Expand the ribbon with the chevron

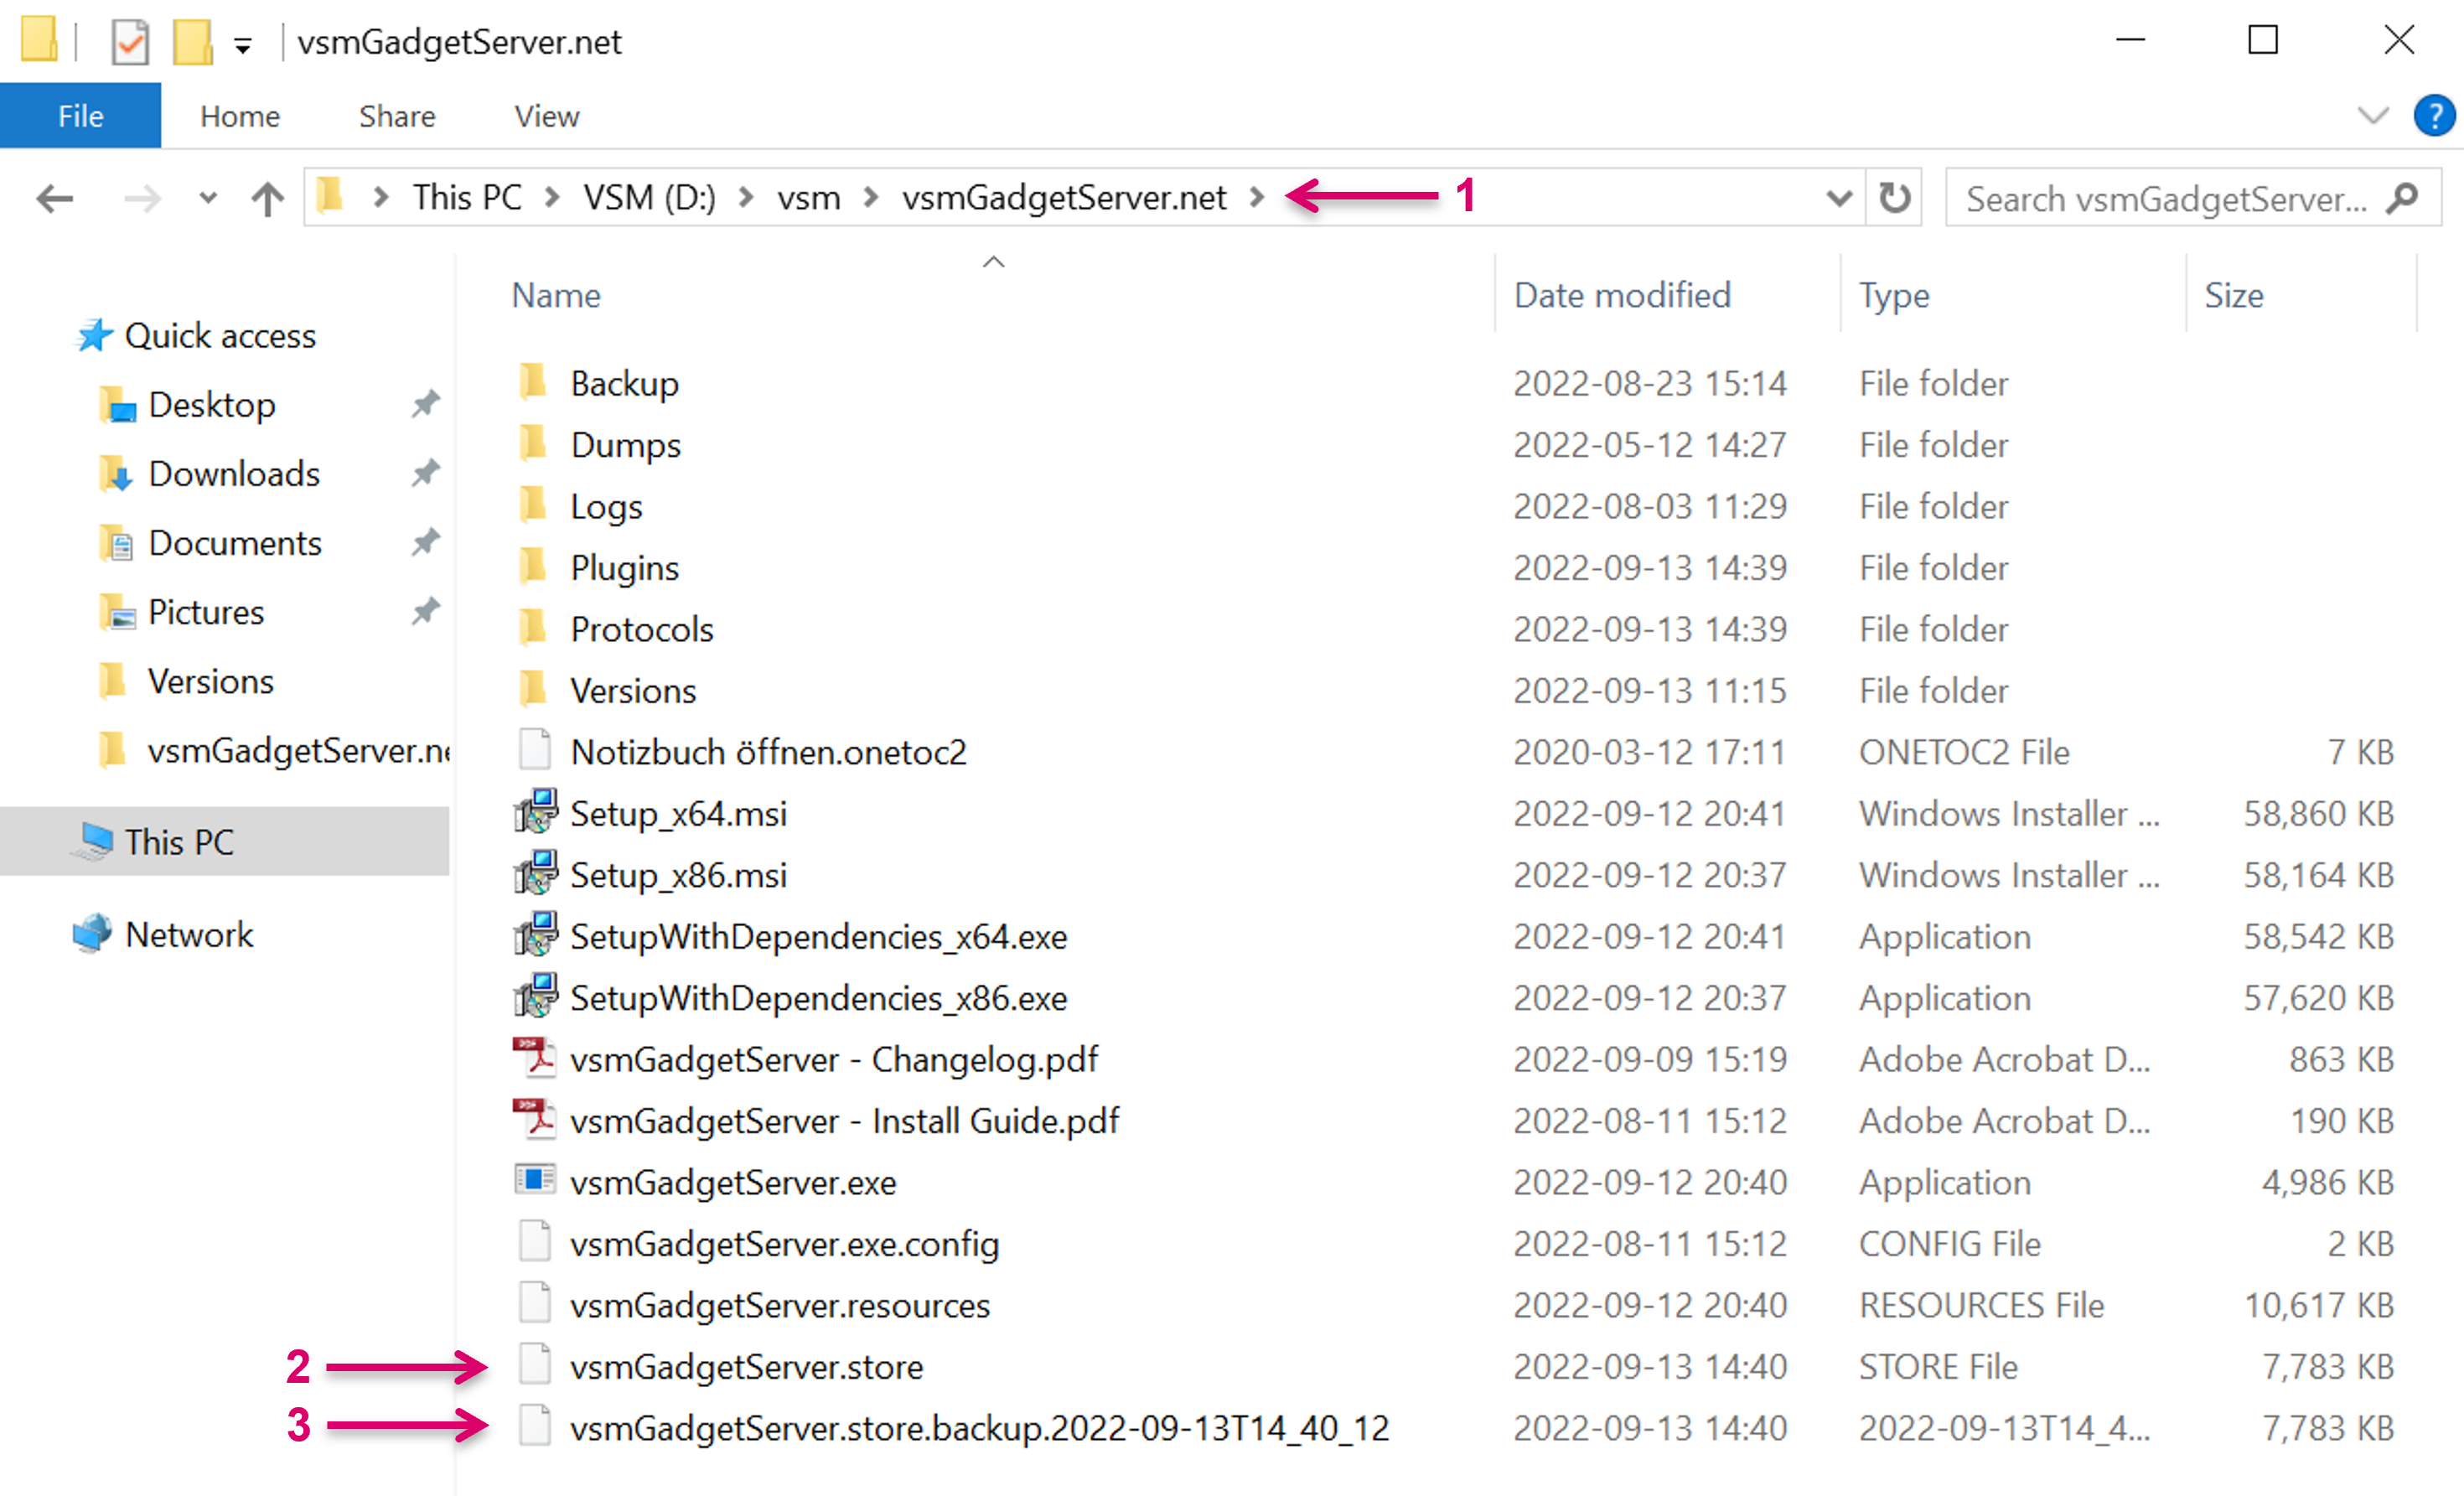2373,116
